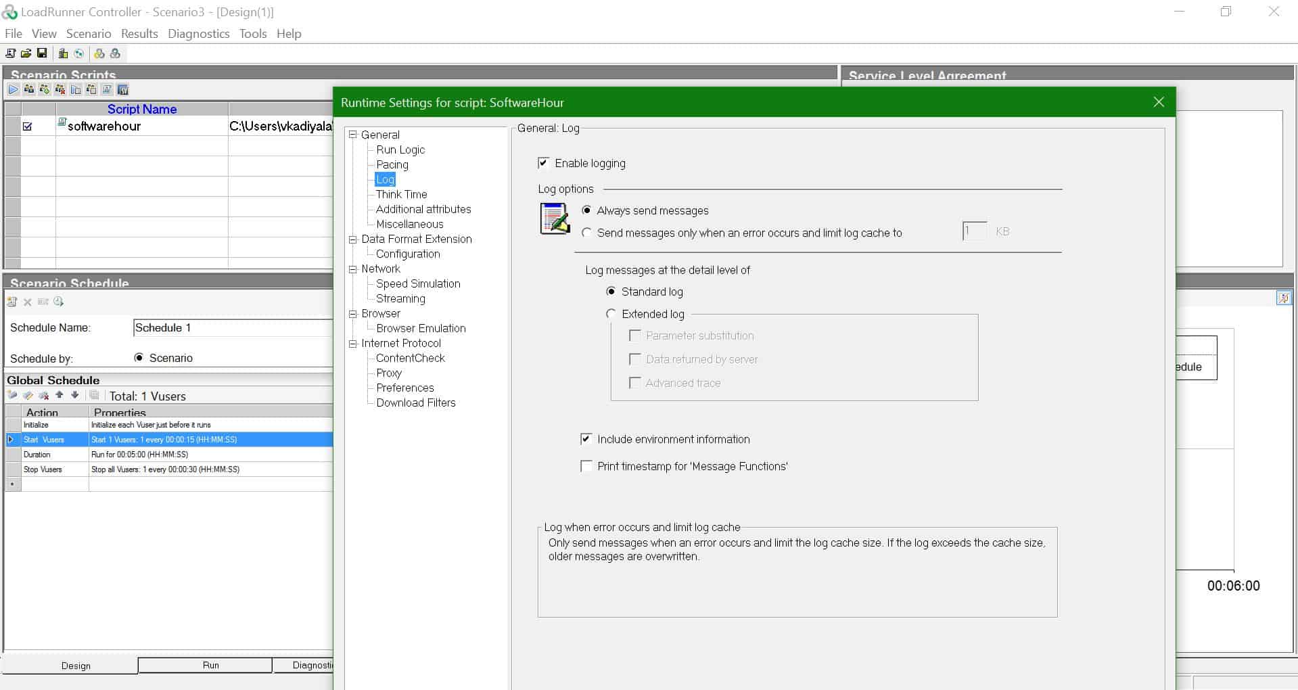The height and width of the screenshot is (690, 1298).
Task: Click Remove Group icon with red X
Action: [x=60, y=89]
